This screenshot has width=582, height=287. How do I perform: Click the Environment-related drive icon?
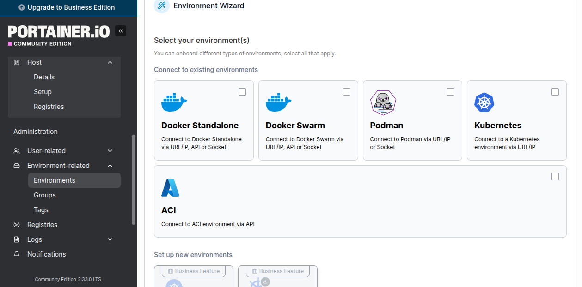(17, 166)
